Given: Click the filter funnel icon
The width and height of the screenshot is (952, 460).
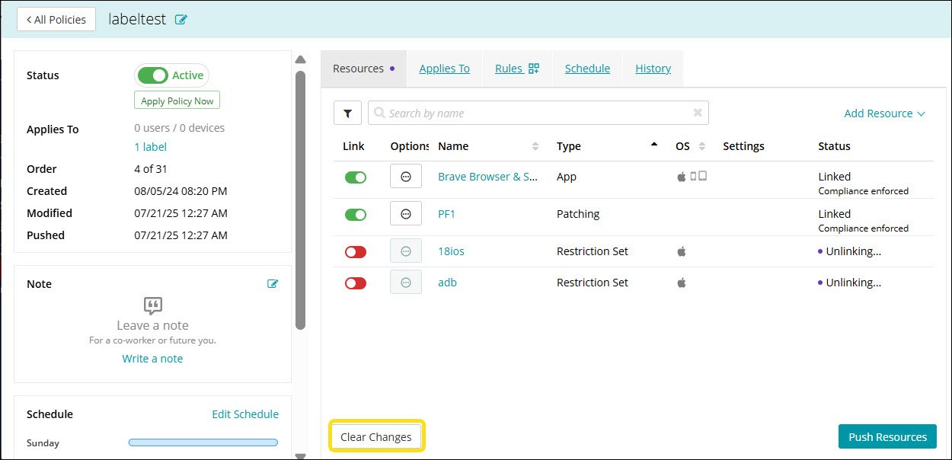Looking at the screenshot, I should click(347, 113).
